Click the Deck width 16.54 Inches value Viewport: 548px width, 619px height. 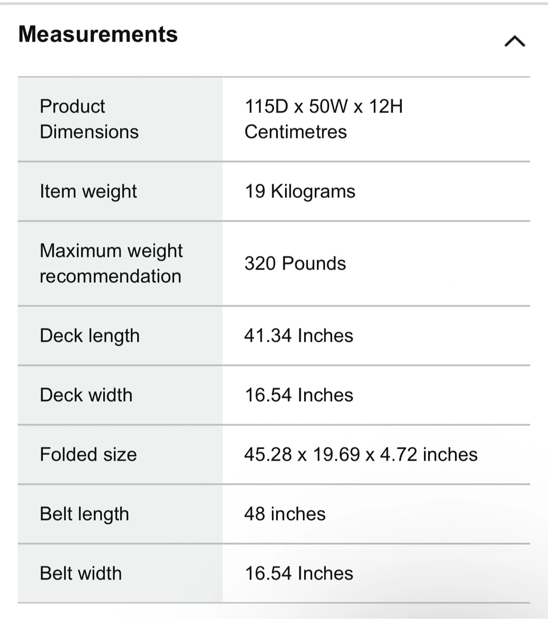[x=299, y=395]
